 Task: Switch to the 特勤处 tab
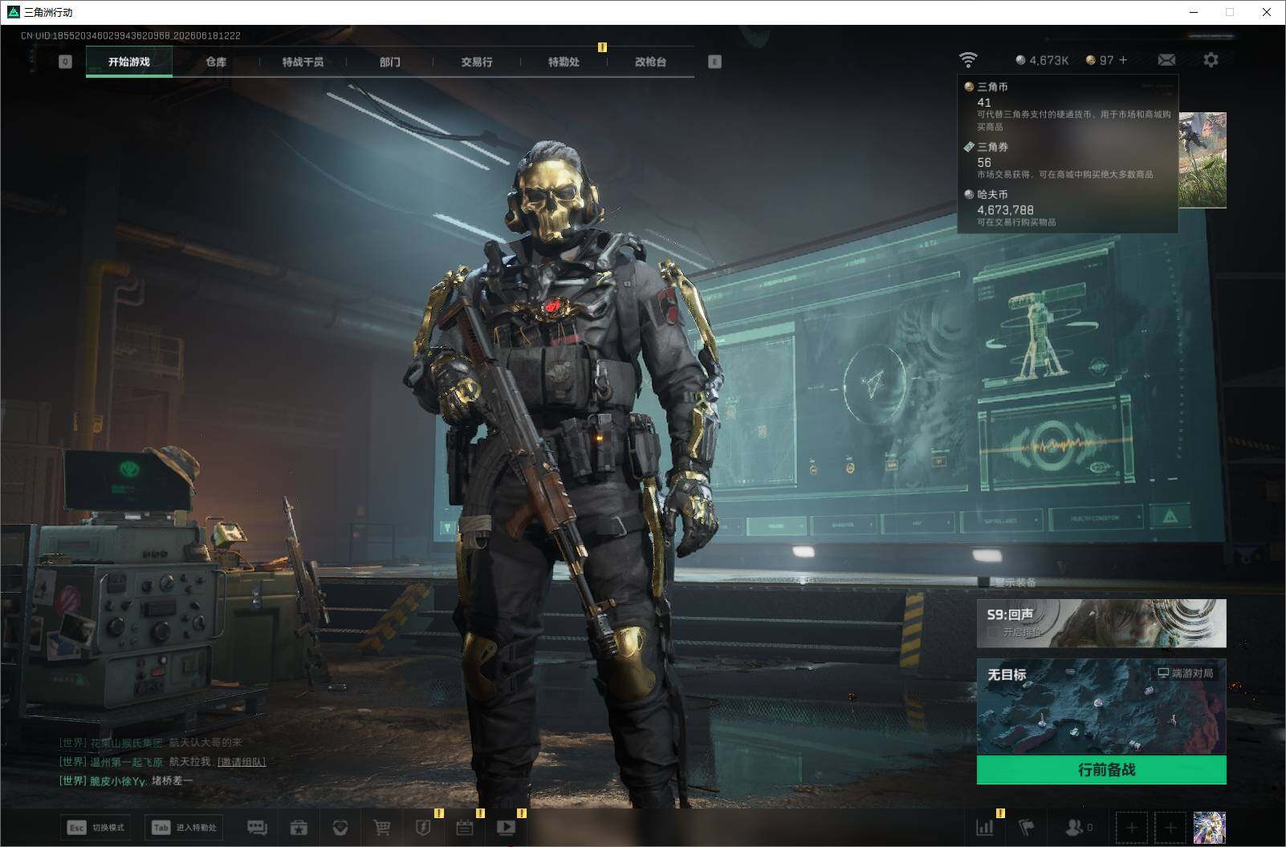564,62
